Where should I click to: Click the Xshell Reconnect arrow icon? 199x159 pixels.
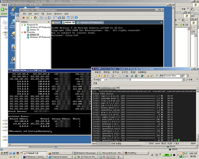pos(108,76)
